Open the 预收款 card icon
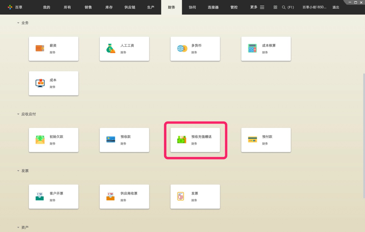This screenshot has width=365, height=232. [111, 140]
